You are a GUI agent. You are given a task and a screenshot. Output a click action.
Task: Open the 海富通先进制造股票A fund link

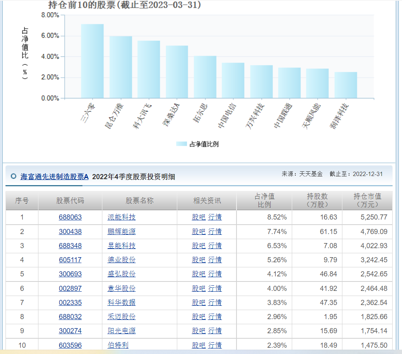point(55,177)
